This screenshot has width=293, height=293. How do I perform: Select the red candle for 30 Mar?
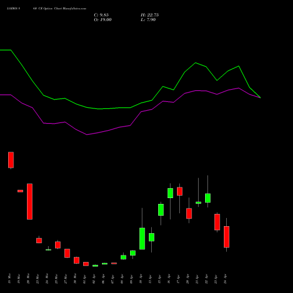click(77, 260)
